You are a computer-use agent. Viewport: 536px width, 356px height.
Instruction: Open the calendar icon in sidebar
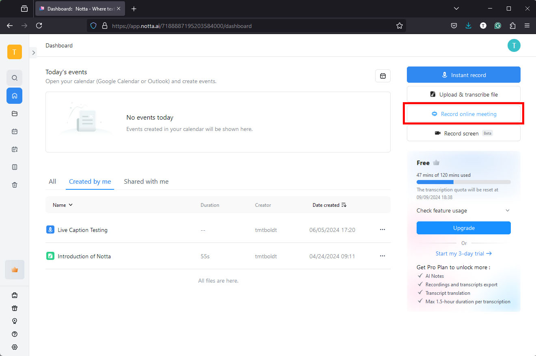15,131
